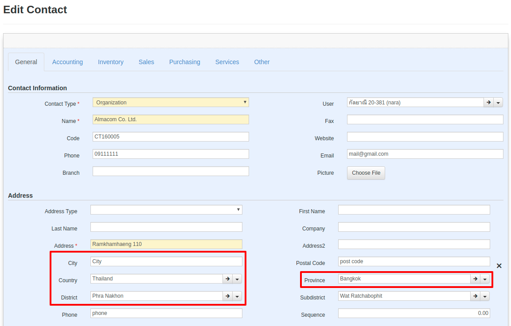This screenshot has width=511, height=326.
Task: Expand the Subdistrict dropdown caret
Action: pyautogui.click(x=485, y=296)
